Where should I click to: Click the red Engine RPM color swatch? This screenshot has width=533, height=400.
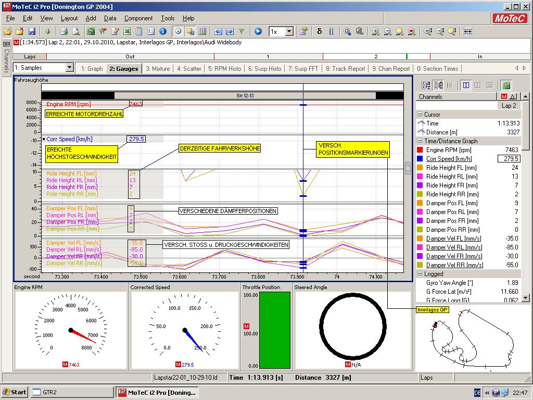(x=420, y=150)
